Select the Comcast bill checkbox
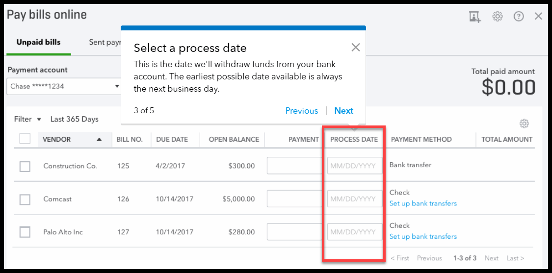552x273 pixels. point(25,199)
